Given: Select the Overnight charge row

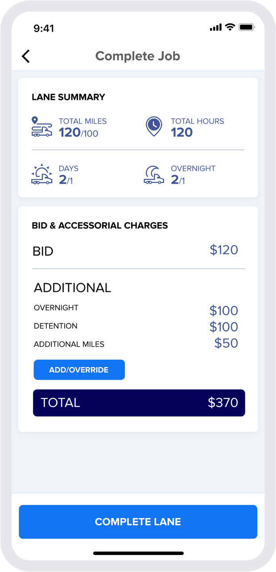Looking at the screenshot, I should click(x=136, y=309).
